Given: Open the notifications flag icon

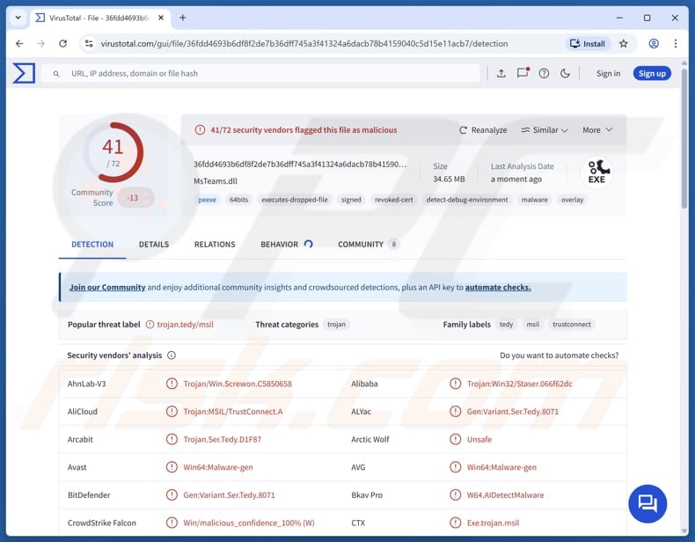Looking at the screenshot, I should point(523,73).
